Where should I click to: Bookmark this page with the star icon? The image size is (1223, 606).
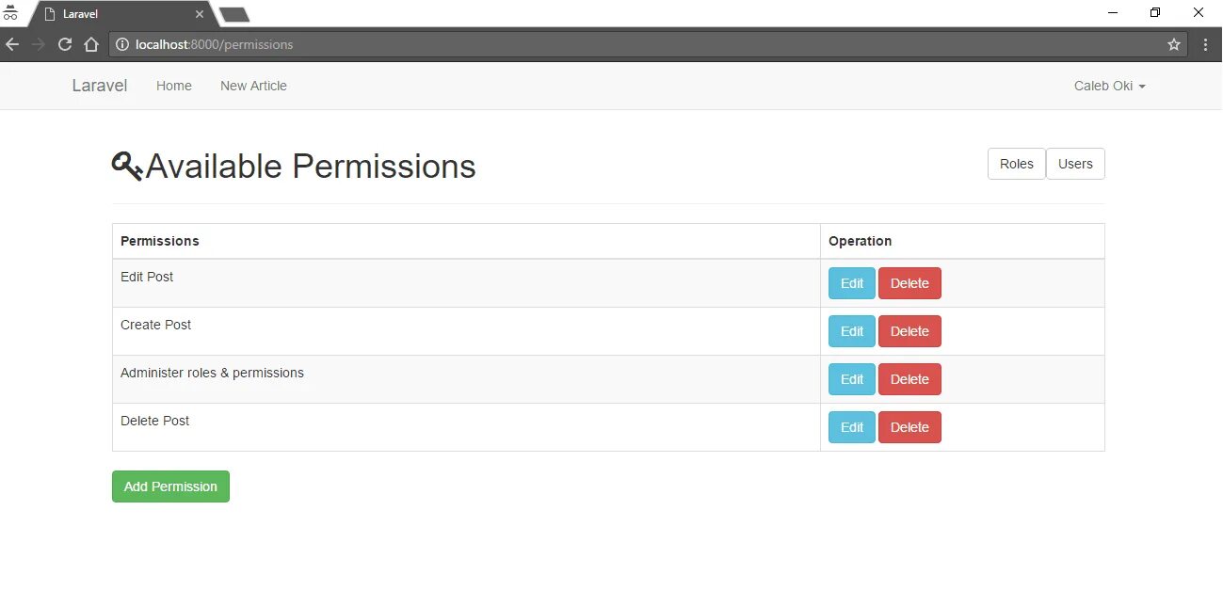click(1174, 44)
